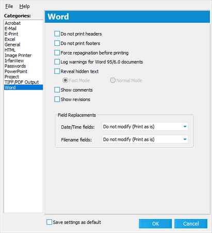The width and height of the screenshot is (212, 233).
Task: Open the File menu
Action: 9,6
